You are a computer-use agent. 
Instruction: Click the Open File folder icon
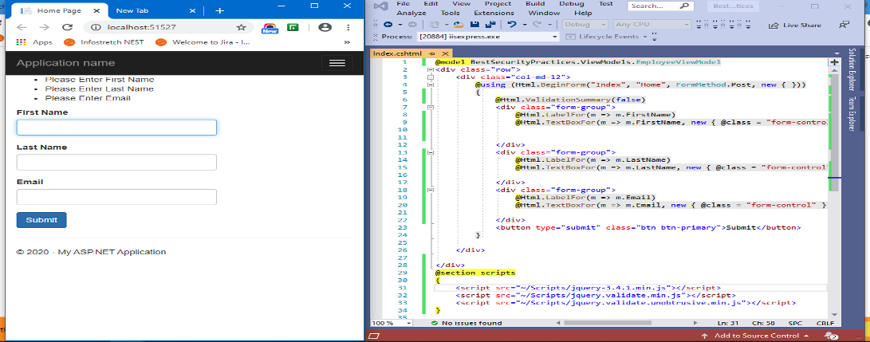pyautogui.click(x=459, y=25)
